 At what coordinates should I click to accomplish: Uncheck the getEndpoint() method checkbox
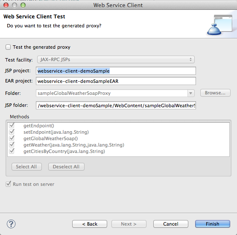[x=12, y=126]
